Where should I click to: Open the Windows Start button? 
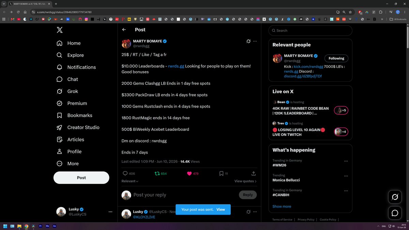coord(5,226)
